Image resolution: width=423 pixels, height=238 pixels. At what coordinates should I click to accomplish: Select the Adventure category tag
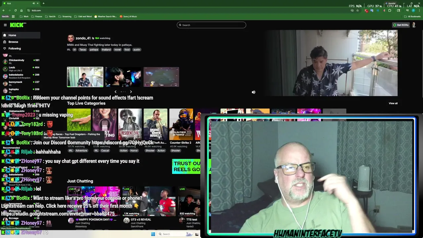81,151
